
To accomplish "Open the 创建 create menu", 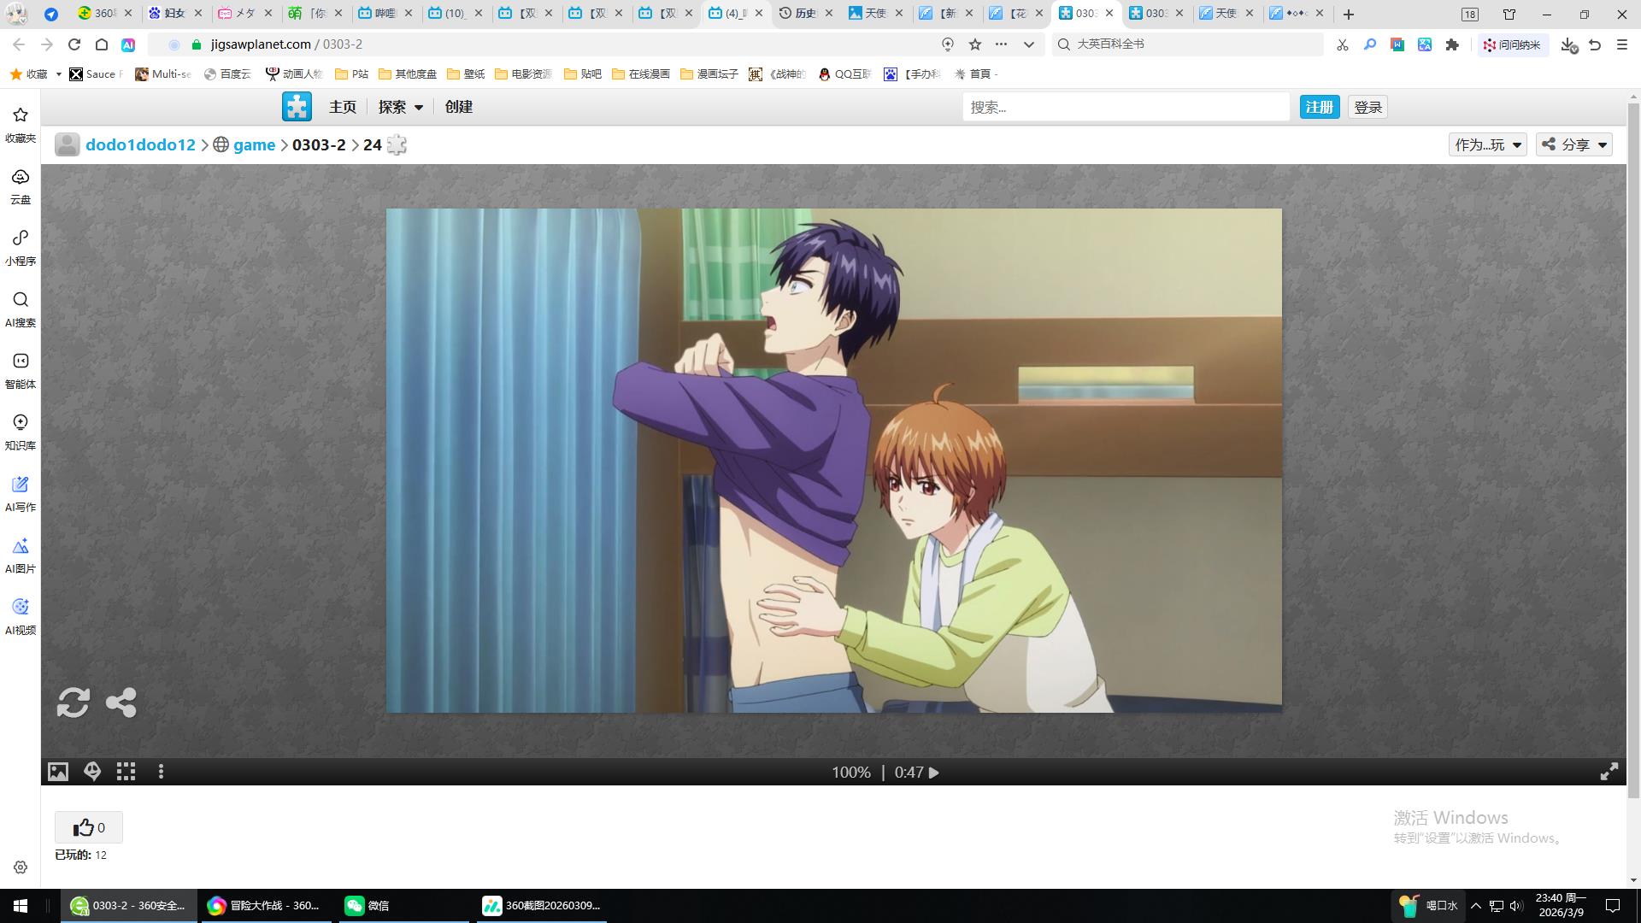I will coord(458,107).
